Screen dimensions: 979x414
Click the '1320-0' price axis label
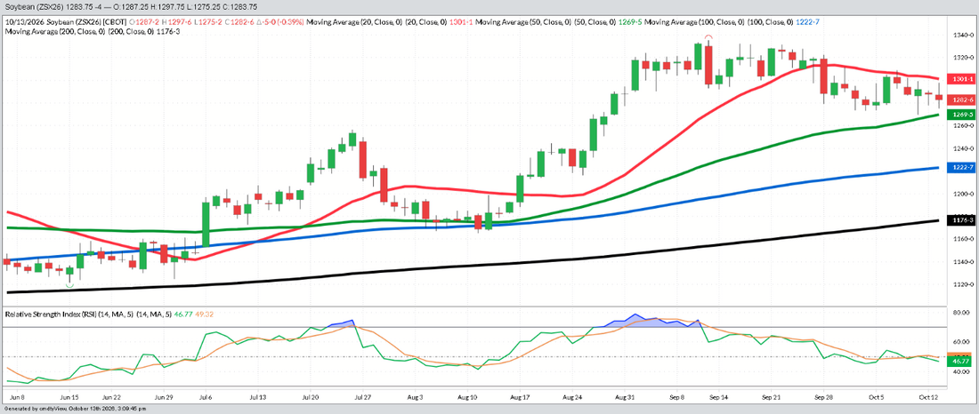[963, 58]
